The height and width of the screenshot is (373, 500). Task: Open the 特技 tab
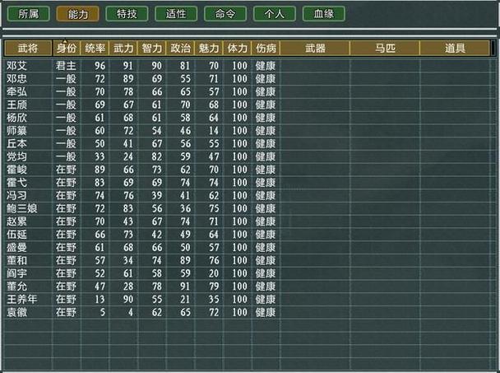[127, 14]
